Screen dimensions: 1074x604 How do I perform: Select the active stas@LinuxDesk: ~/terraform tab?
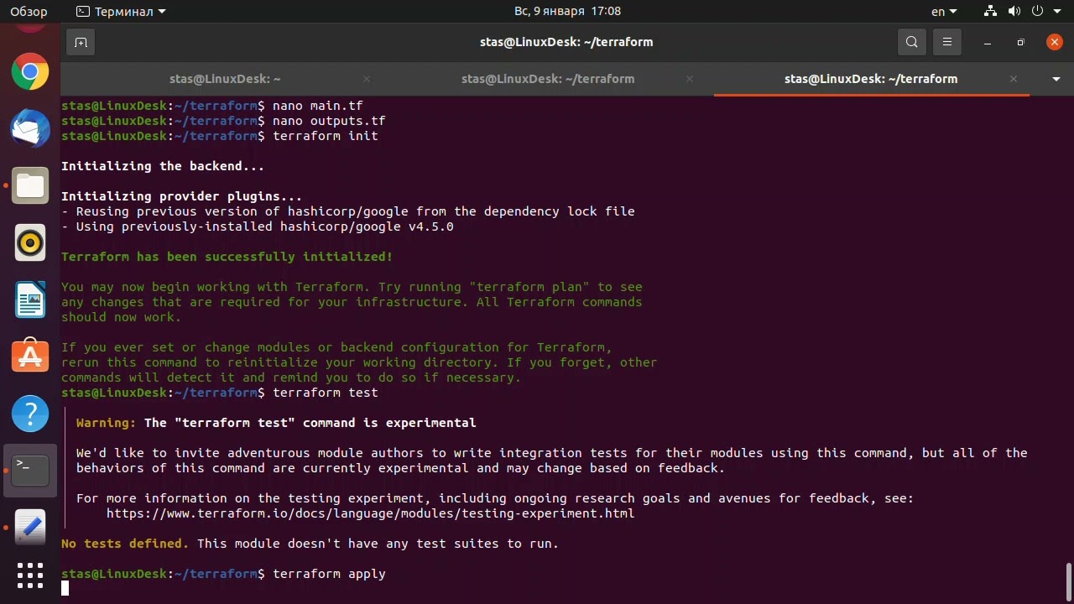point(871,79)
